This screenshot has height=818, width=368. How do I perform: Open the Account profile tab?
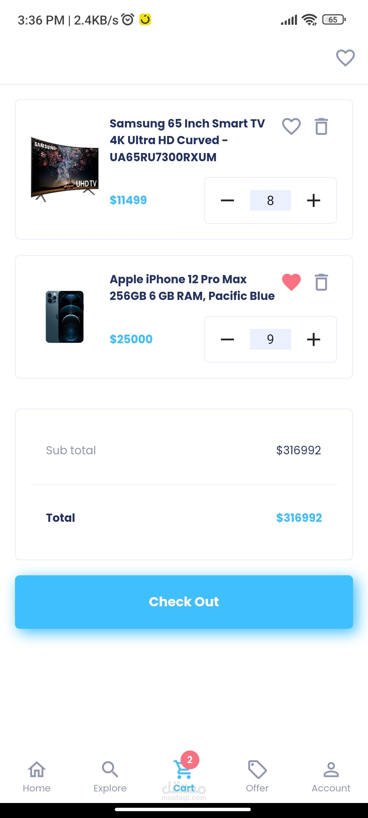pyautogui.click(x=331, y=776)
